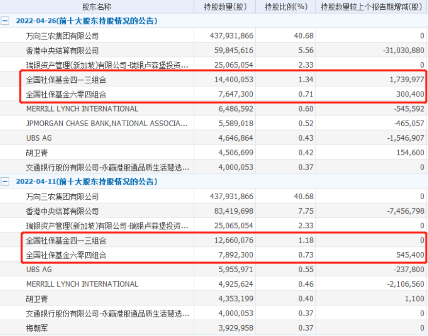This screenshot has height=336, width=428.
Task: Click change value 1,739,977
Action: coord(407,80)
